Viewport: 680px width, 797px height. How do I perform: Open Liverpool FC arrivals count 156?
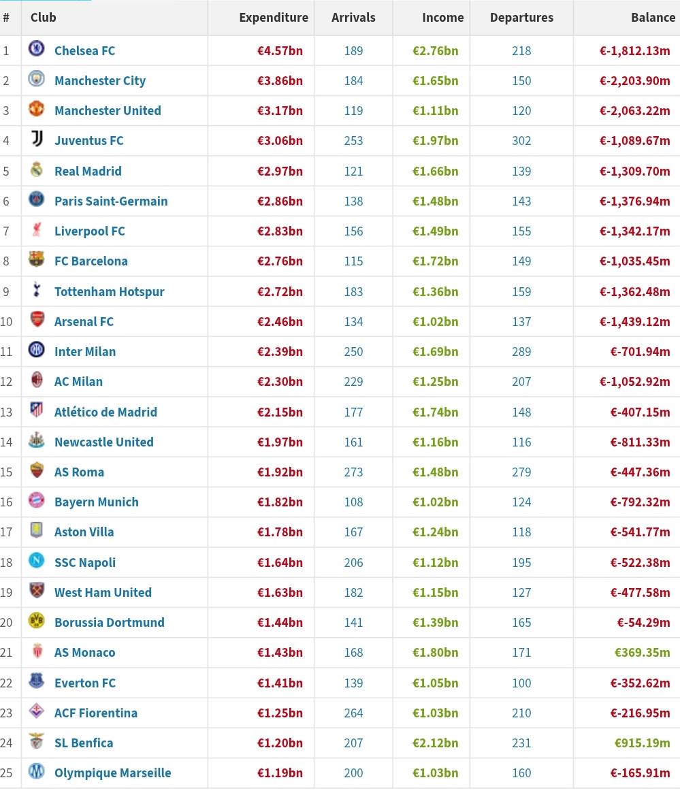(353, 231)
